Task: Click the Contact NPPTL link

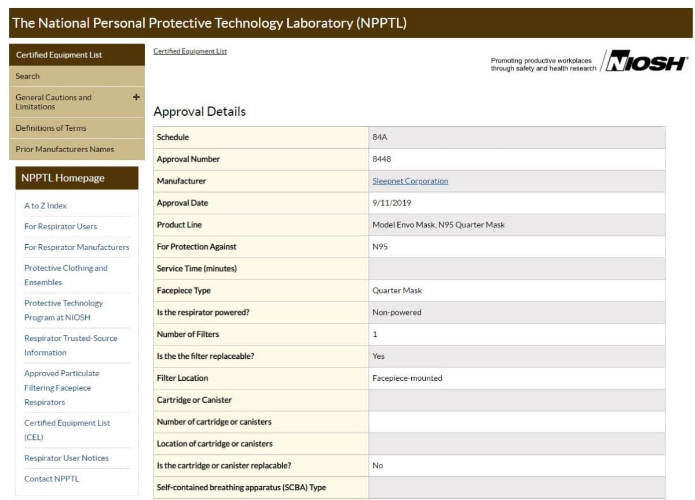Action: tap(52, 479)
